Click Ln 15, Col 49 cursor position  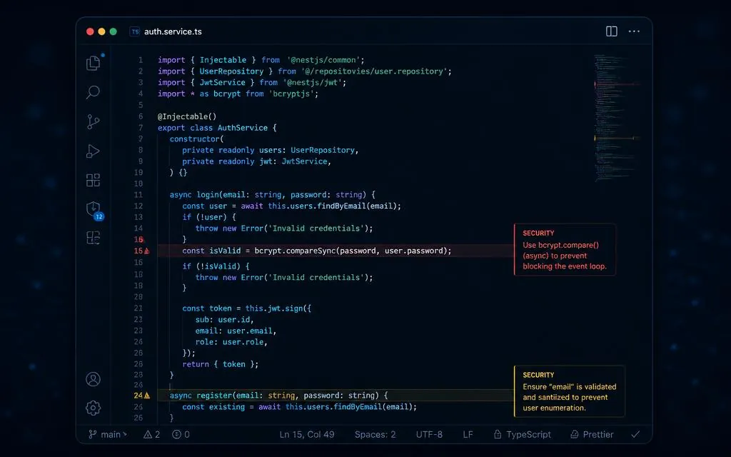coord(307,435)
